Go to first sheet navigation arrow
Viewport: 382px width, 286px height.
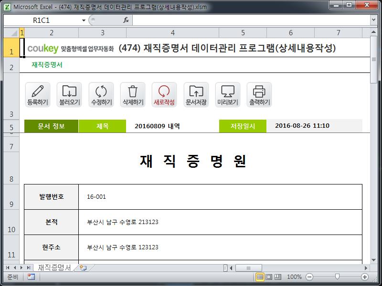[8, 268]
